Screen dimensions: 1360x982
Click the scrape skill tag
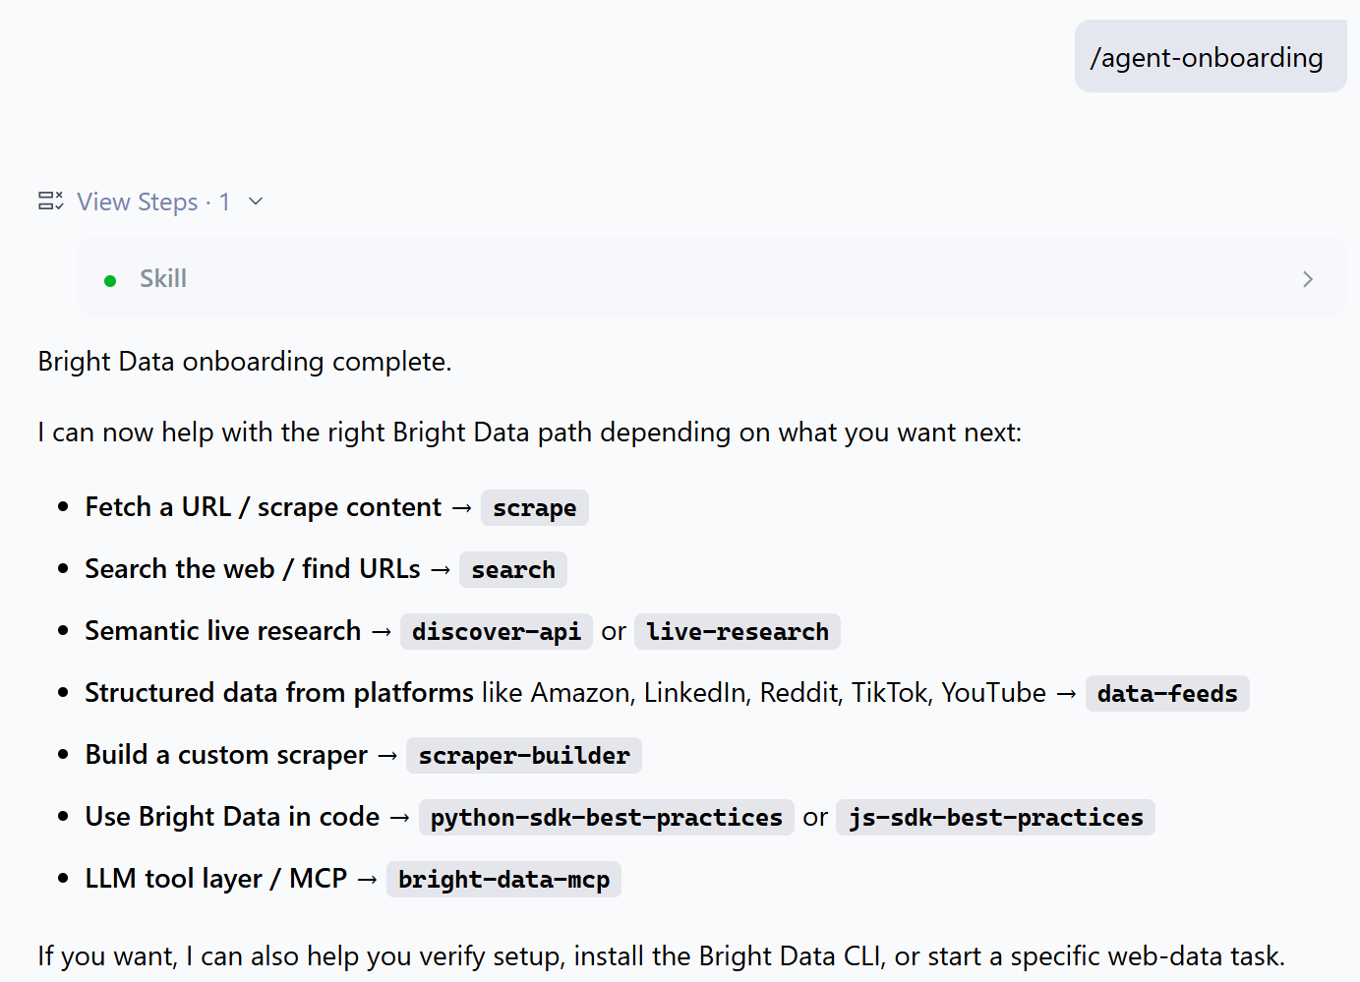click(x=534, y=508)
